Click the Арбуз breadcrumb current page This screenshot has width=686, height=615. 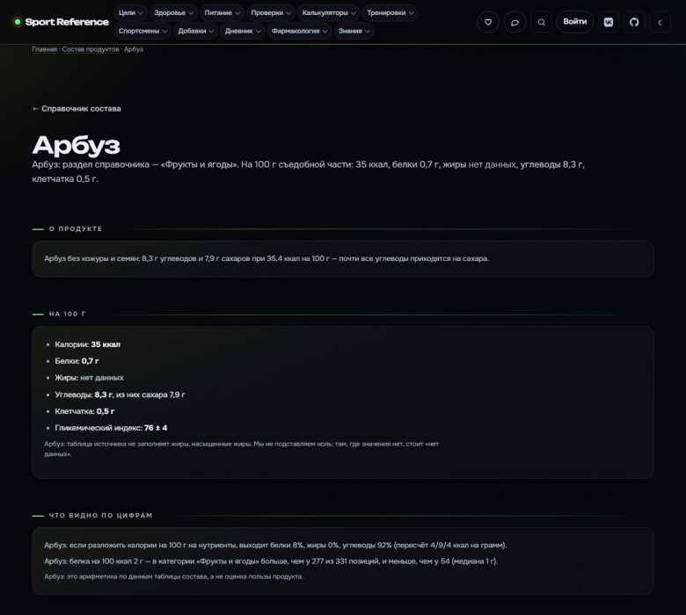click(134, 49)
